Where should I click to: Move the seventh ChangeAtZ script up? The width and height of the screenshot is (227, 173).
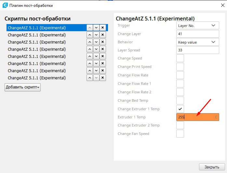click(90, 71)
